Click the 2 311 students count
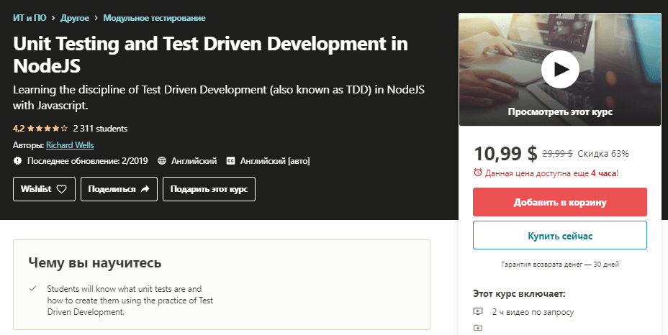 (x=100, y=129)
